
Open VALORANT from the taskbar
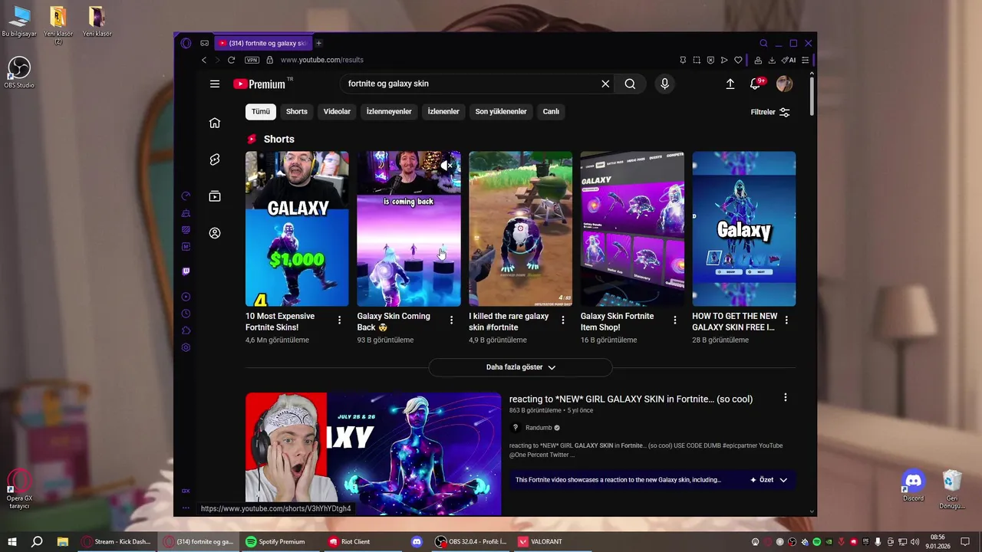point(540,541)
